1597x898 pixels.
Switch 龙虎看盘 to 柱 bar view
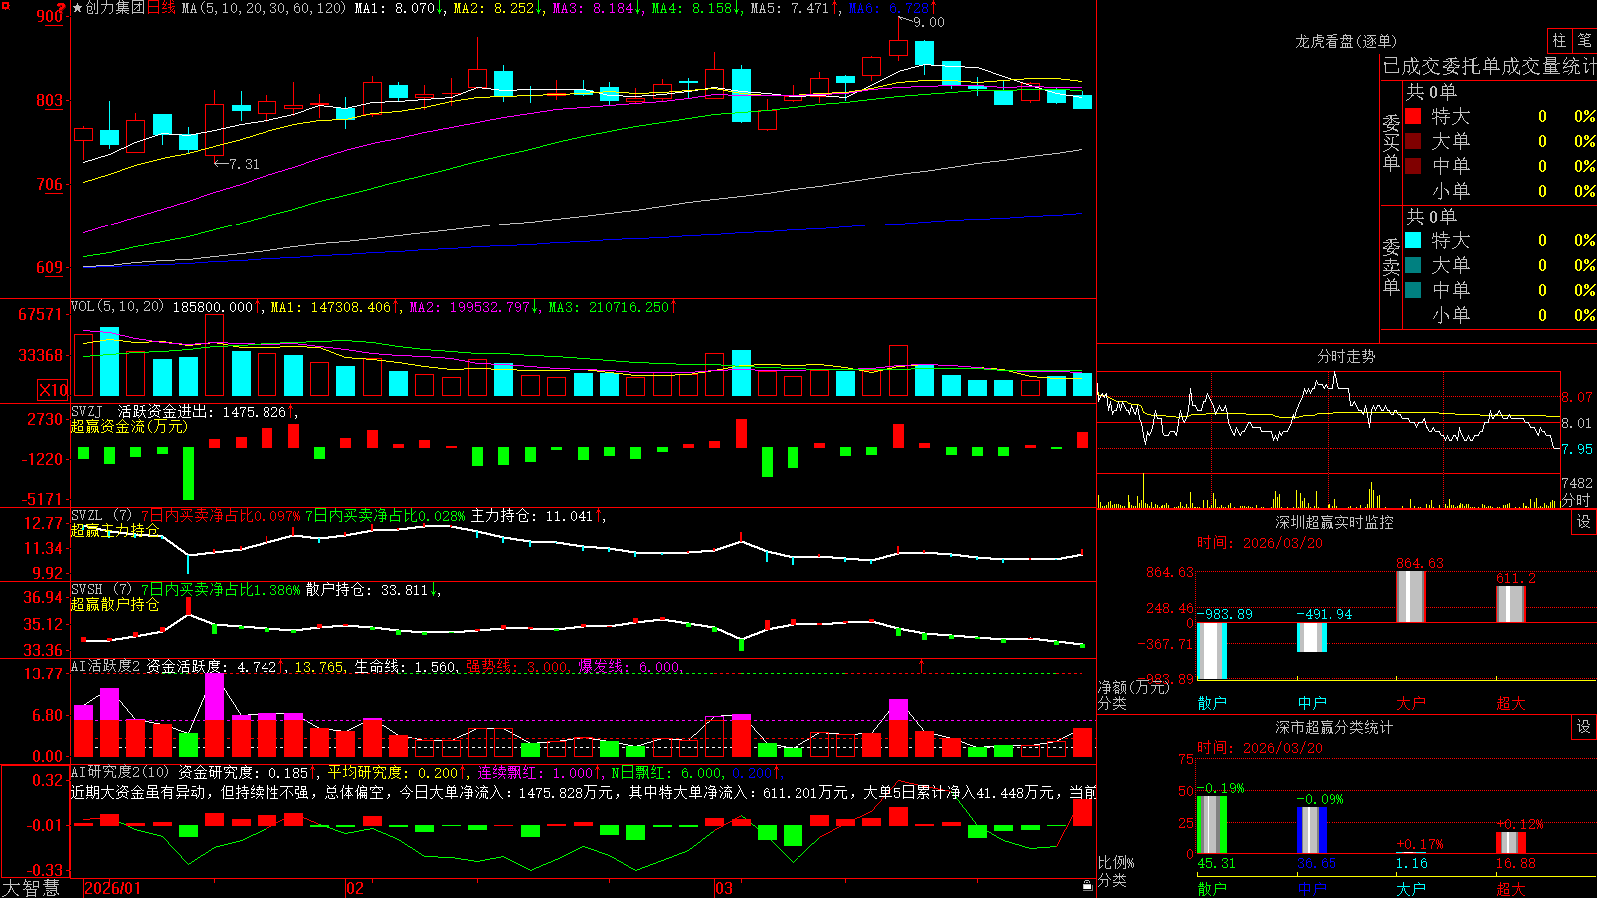pyautogui.click(x=1559, y=40)
